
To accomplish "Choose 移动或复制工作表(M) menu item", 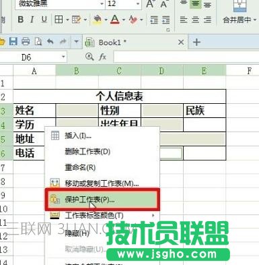I will click(x=102, y=183).
